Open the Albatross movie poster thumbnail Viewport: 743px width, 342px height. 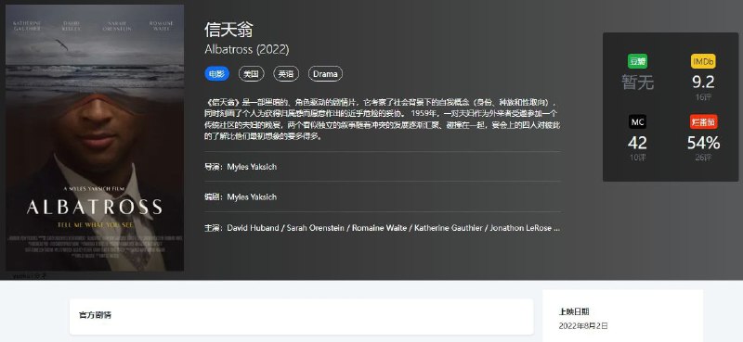point(95,138)
